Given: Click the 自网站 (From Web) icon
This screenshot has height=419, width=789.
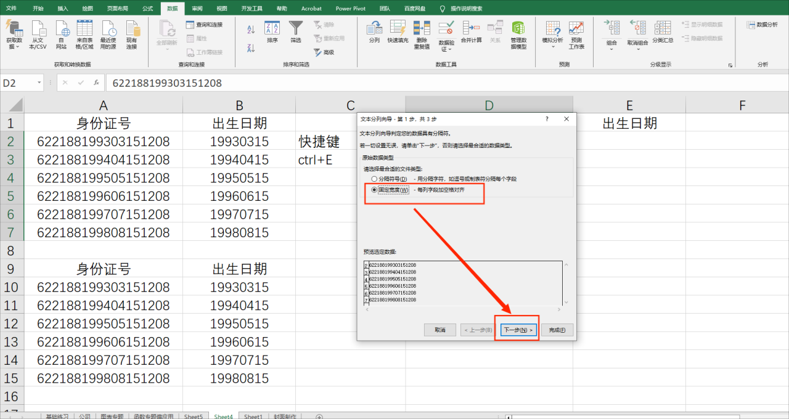Looking at the screenshot, I should pyautogui.click(x=61, y=35).
